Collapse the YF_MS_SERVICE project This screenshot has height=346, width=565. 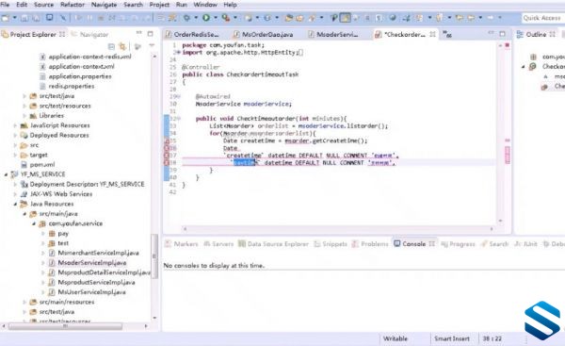coord(6,174)
